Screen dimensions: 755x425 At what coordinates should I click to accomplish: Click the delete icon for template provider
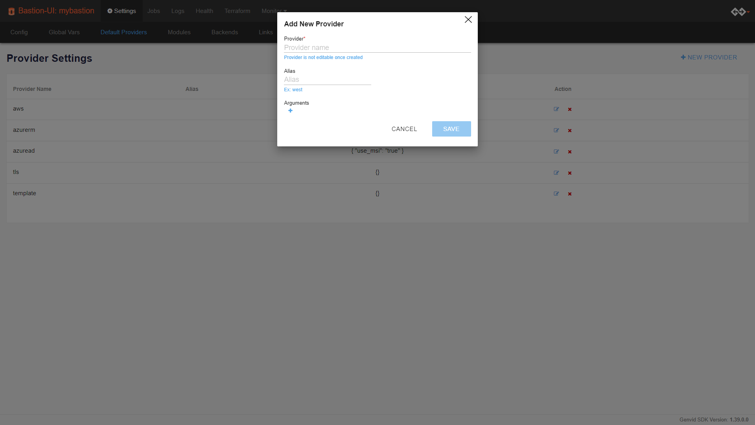tap(569, 193)
